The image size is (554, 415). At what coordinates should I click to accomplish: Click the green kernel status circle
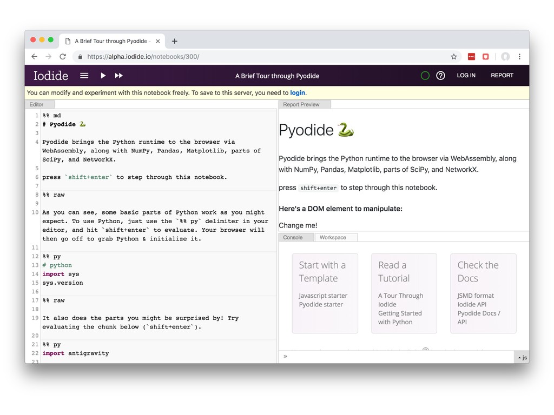click(425, 76)
